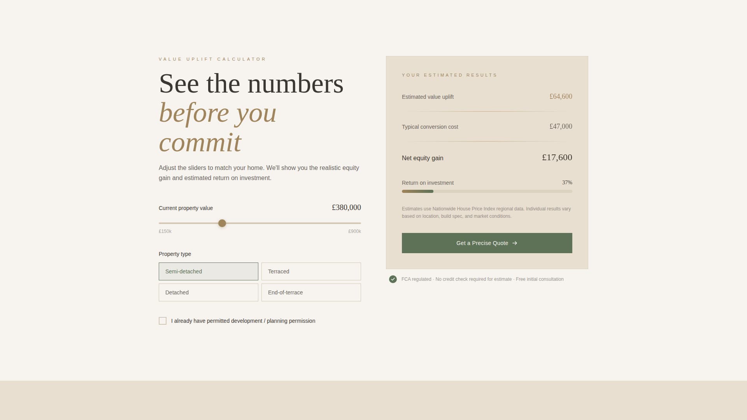Click the Value Uplift Calculator label
The height and width of the screenshot is (420, 747).
coord(212,59)
